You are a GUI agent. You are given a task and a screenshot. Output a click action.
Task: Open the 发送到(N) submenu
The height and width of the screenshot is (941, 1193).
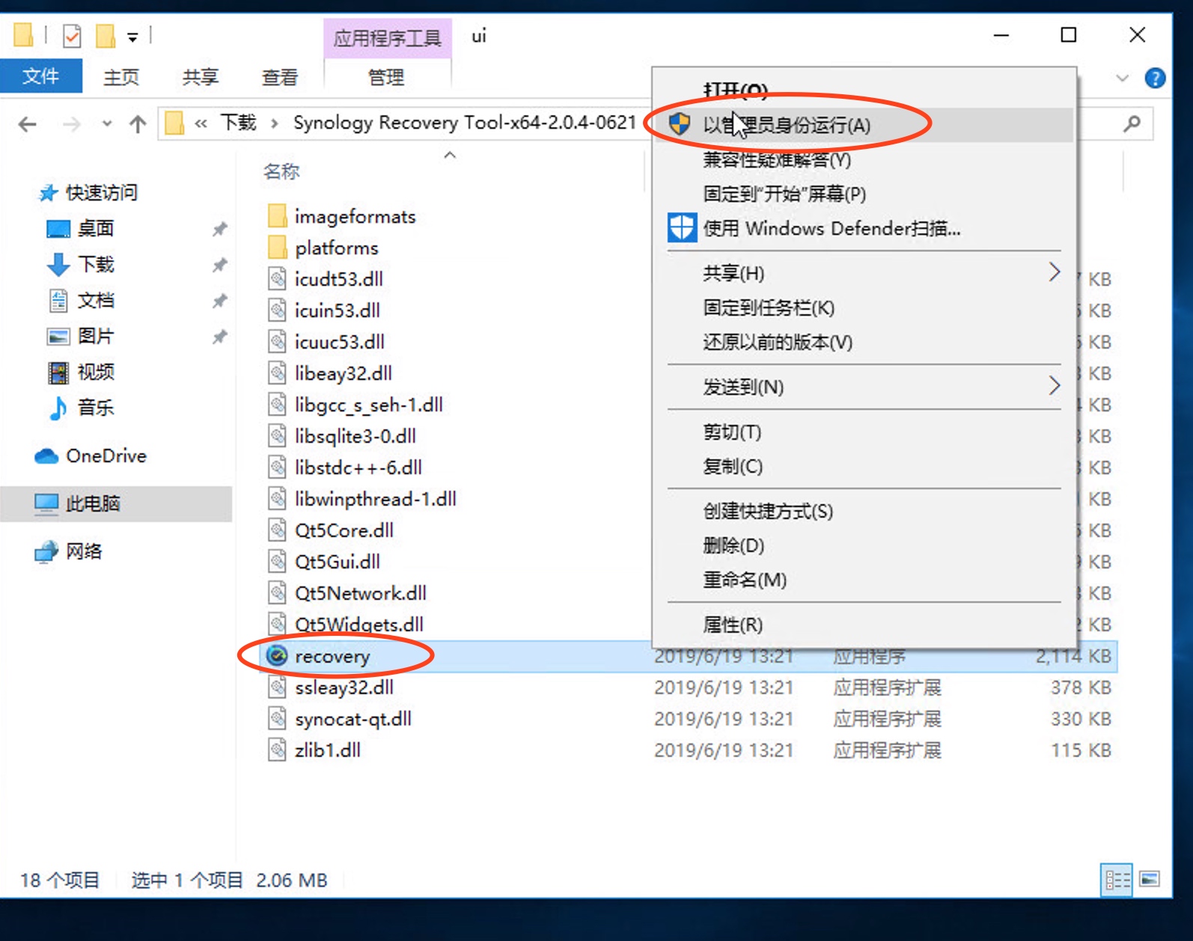(x=864, y=387)
